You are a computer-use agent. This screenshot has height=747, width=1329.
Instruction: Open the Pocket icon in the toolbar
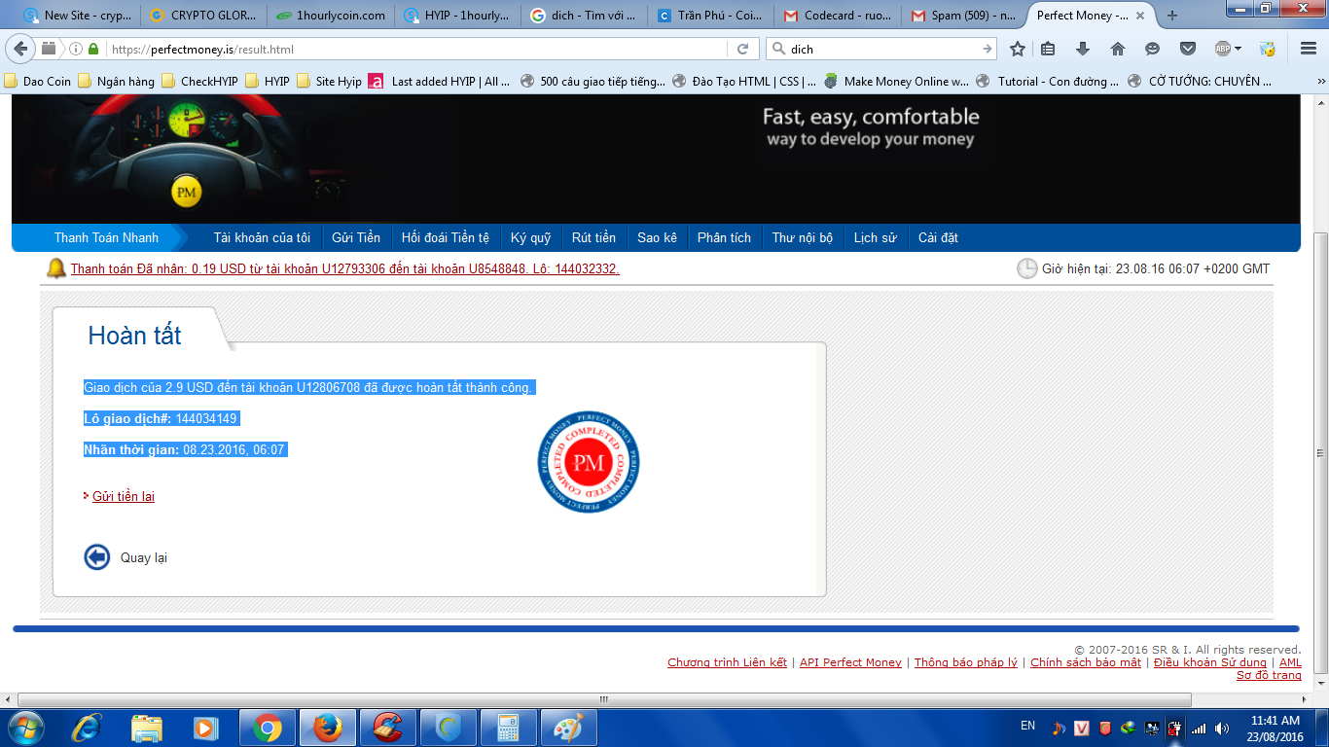(1188, 49)
